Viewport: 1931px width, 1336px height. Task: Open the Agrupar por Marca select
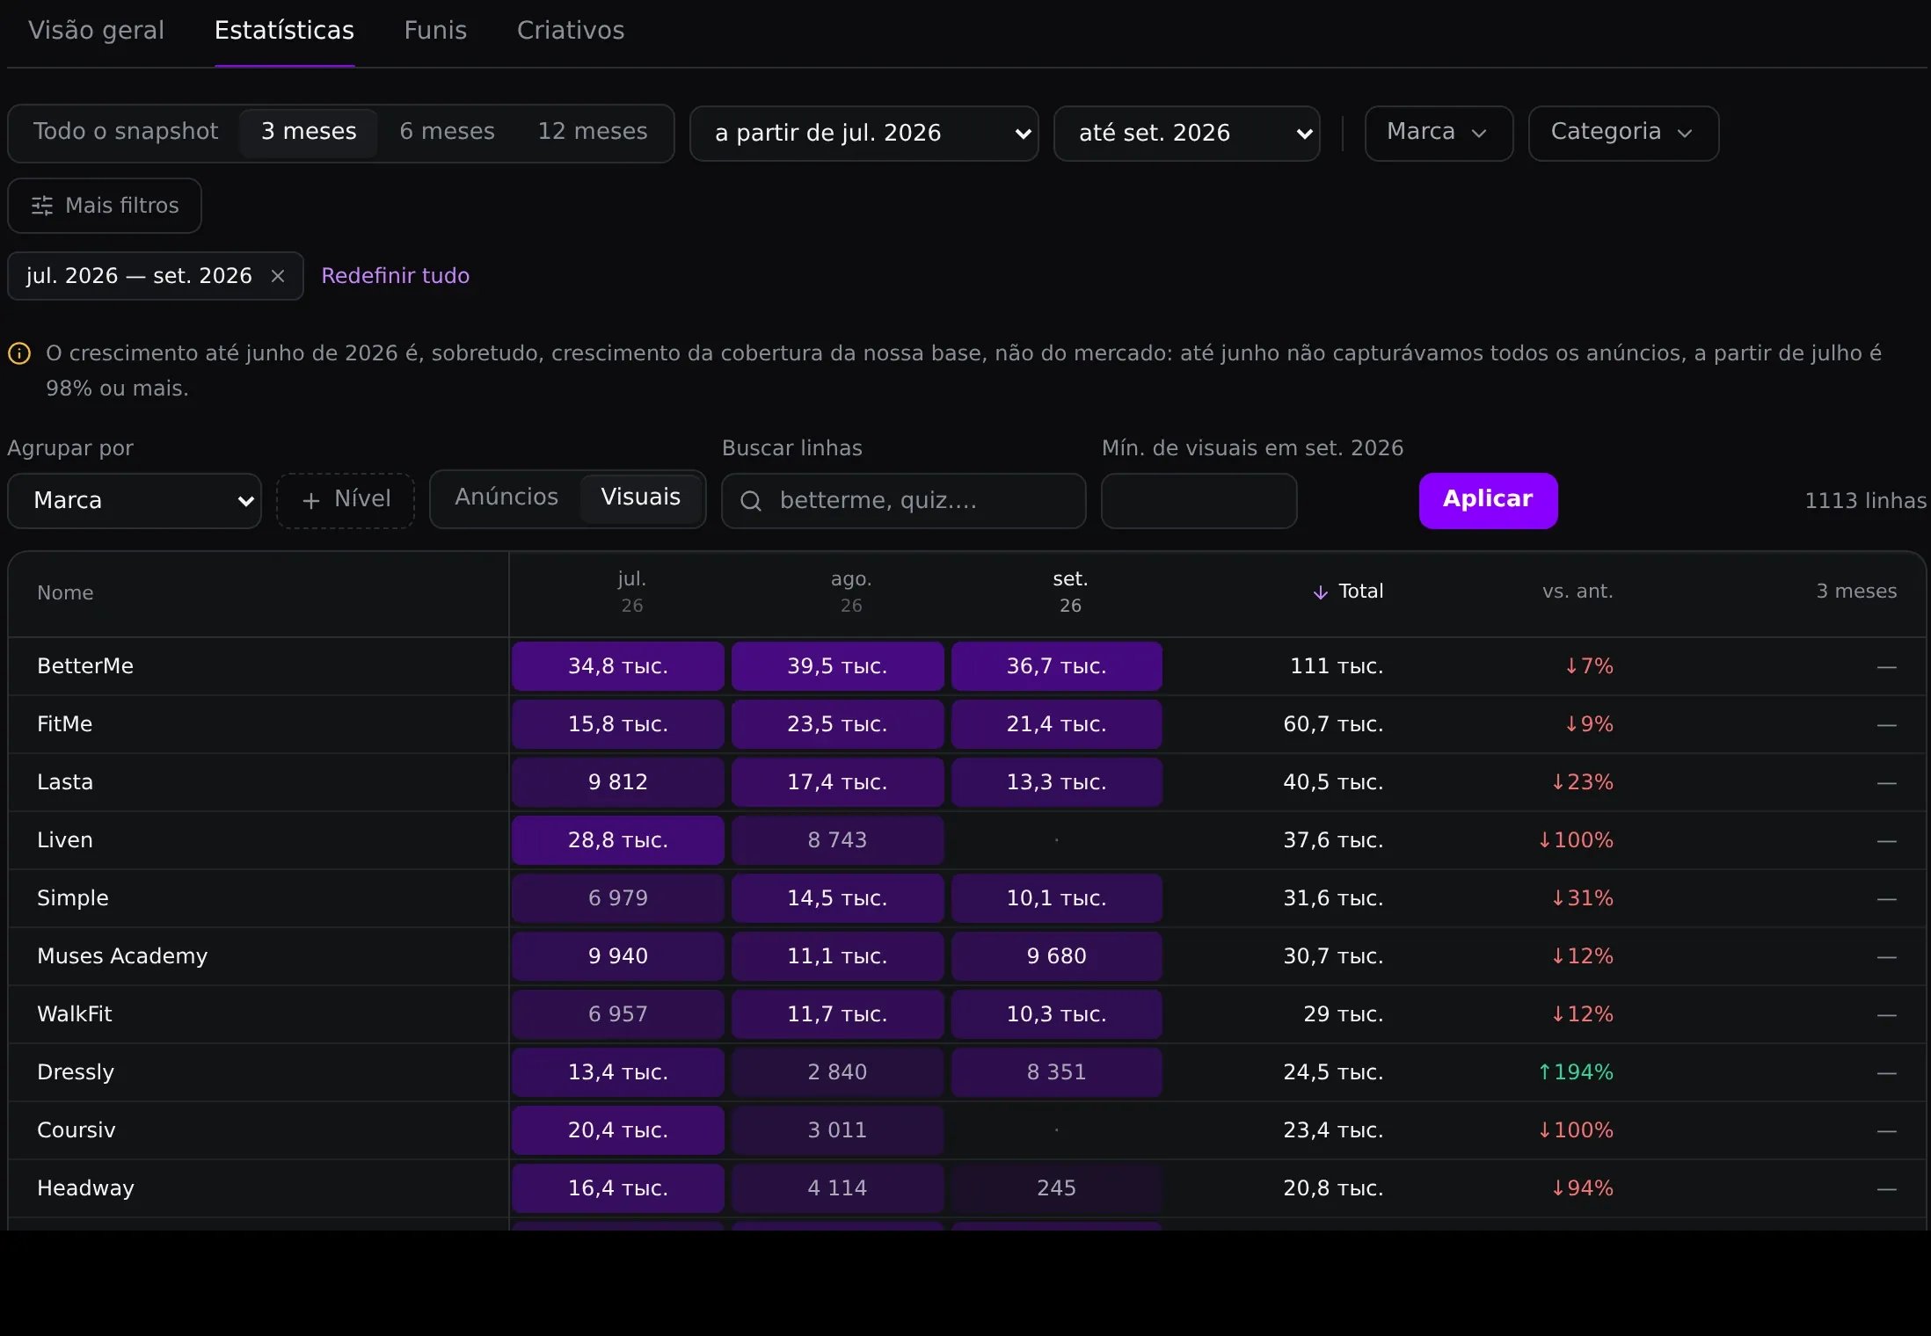point(135,501)
